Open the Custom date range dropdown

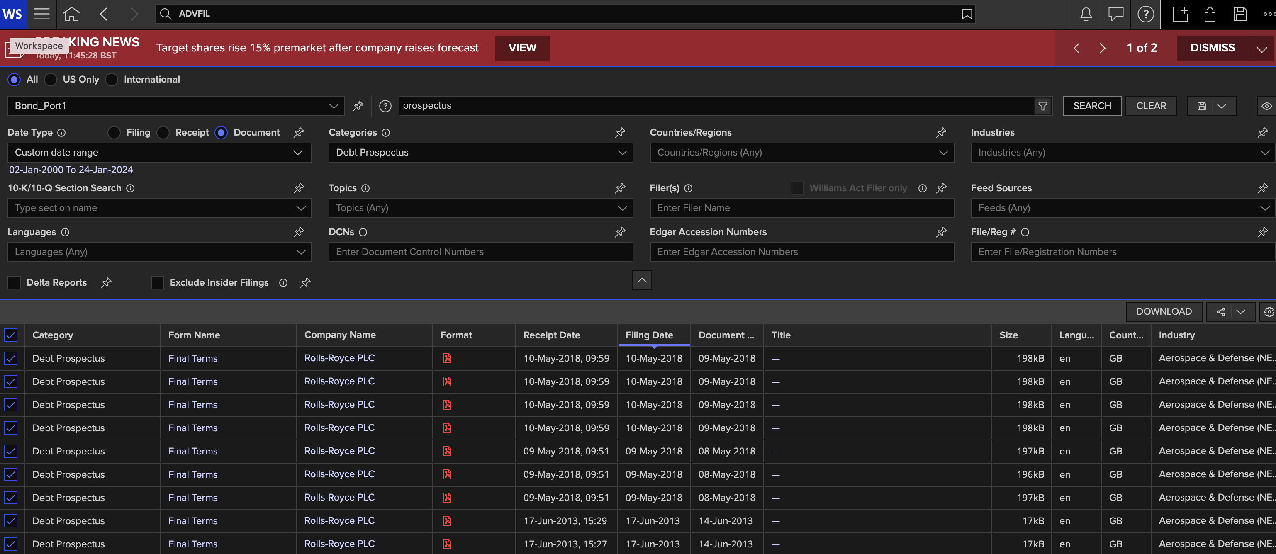click(x=159, y=153)
